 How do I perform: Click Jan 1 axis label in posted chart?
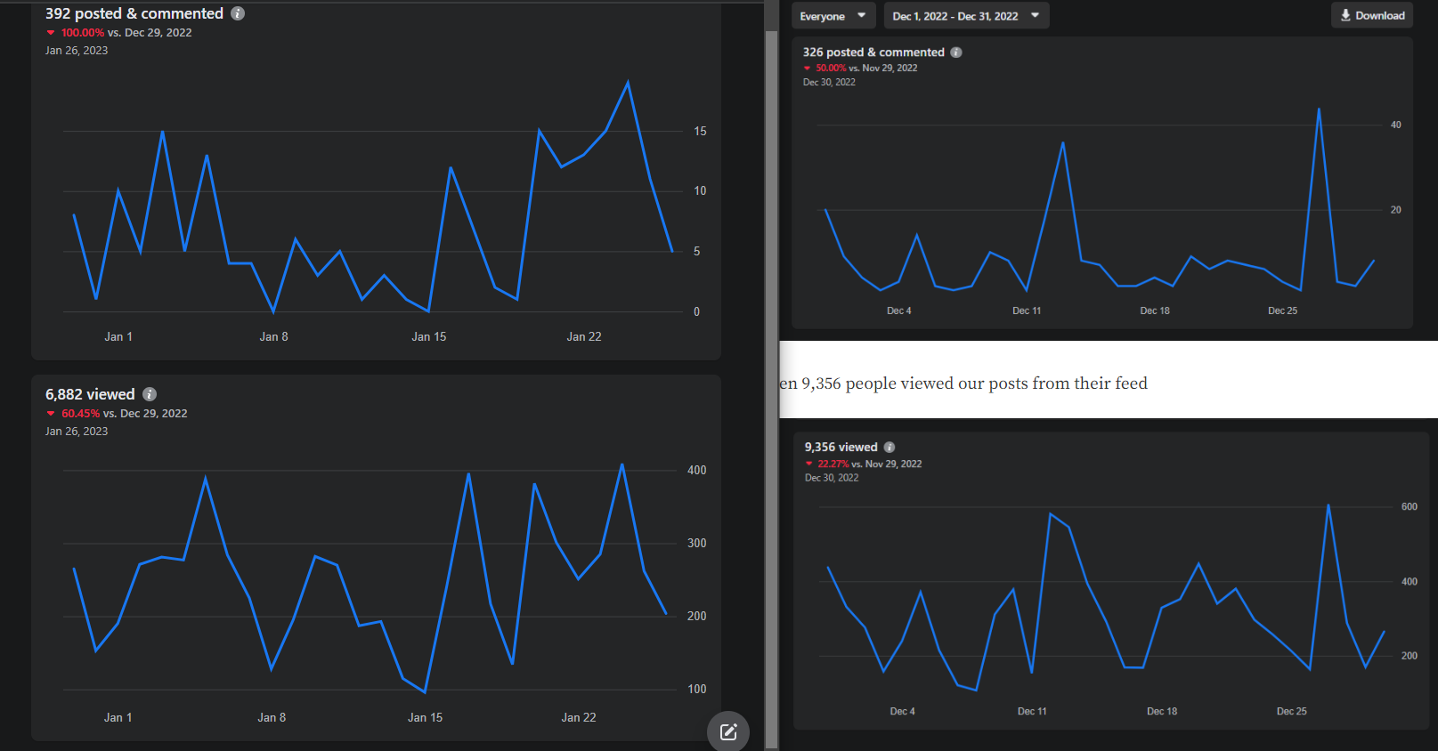pos(118,337)
